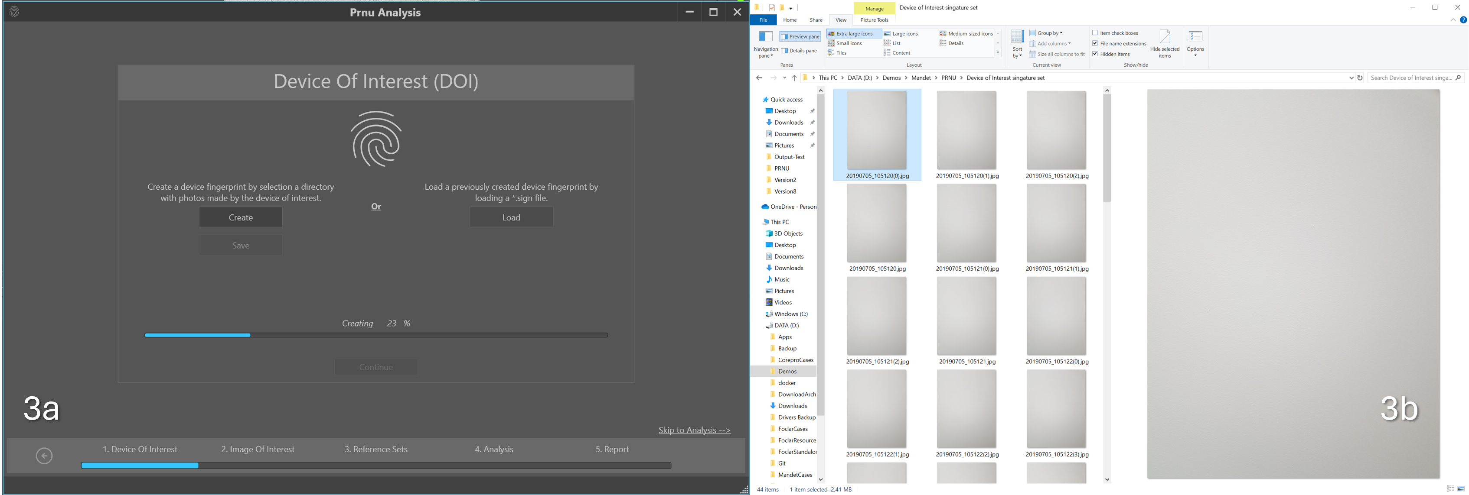Click the Create fingerprint button
Viewport: 1469px width, 495px height.
[241, 217]
